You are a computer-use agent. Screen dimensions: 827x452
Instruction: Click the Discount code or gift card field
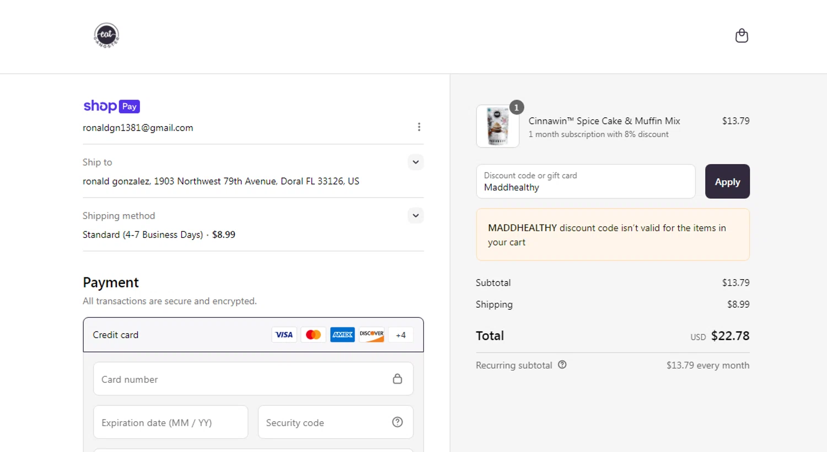pyautogui.click(x=586, y=181)
